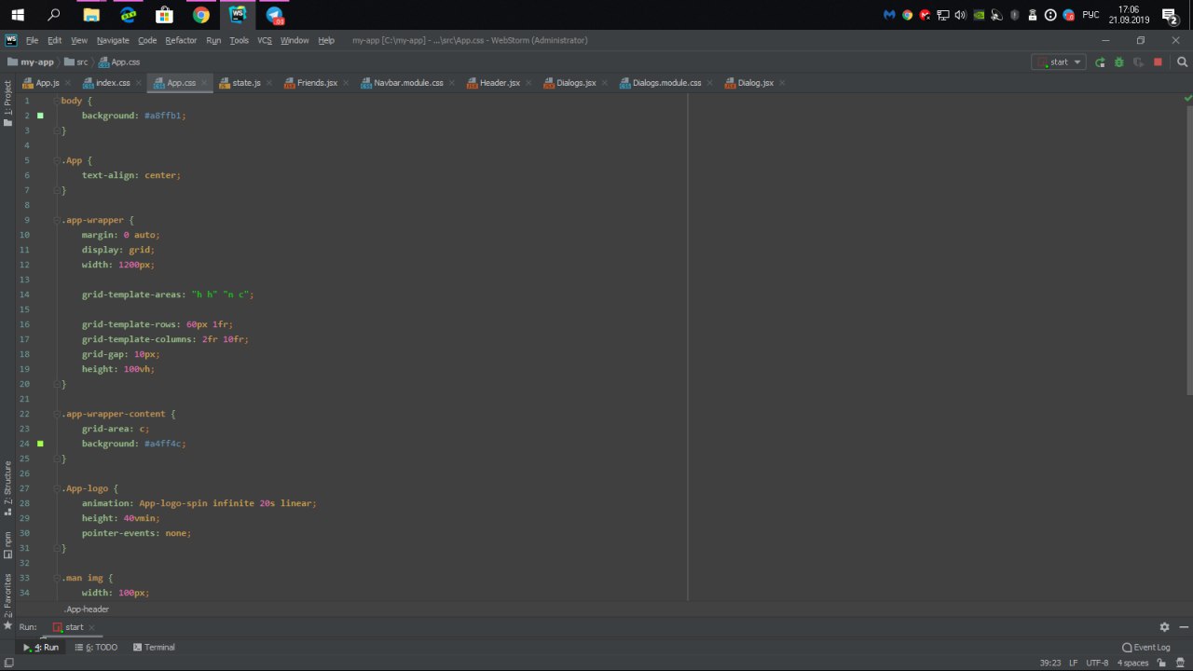The width and height of the screenshot is (1193, 671).
Task: Change file encoding UTF-8
Action: pyautogui.click(x=1098, y=663)
